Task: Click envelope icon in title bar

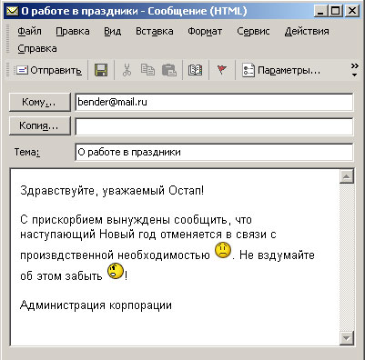Action: coord(12,11)
